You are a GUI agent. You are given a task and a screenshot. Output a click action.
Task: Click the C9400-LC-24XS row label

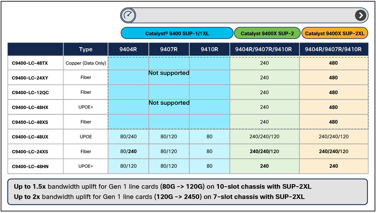(30, 152)
